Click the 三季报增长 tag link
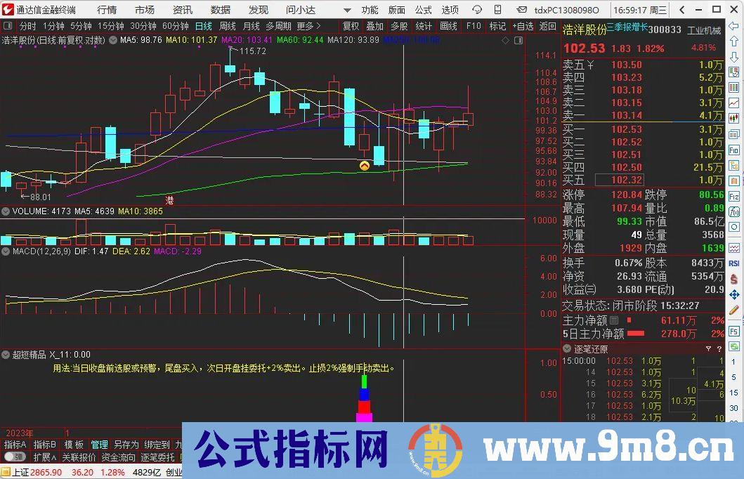The width and height of the screenshot is (744, 479). point(627,27)
